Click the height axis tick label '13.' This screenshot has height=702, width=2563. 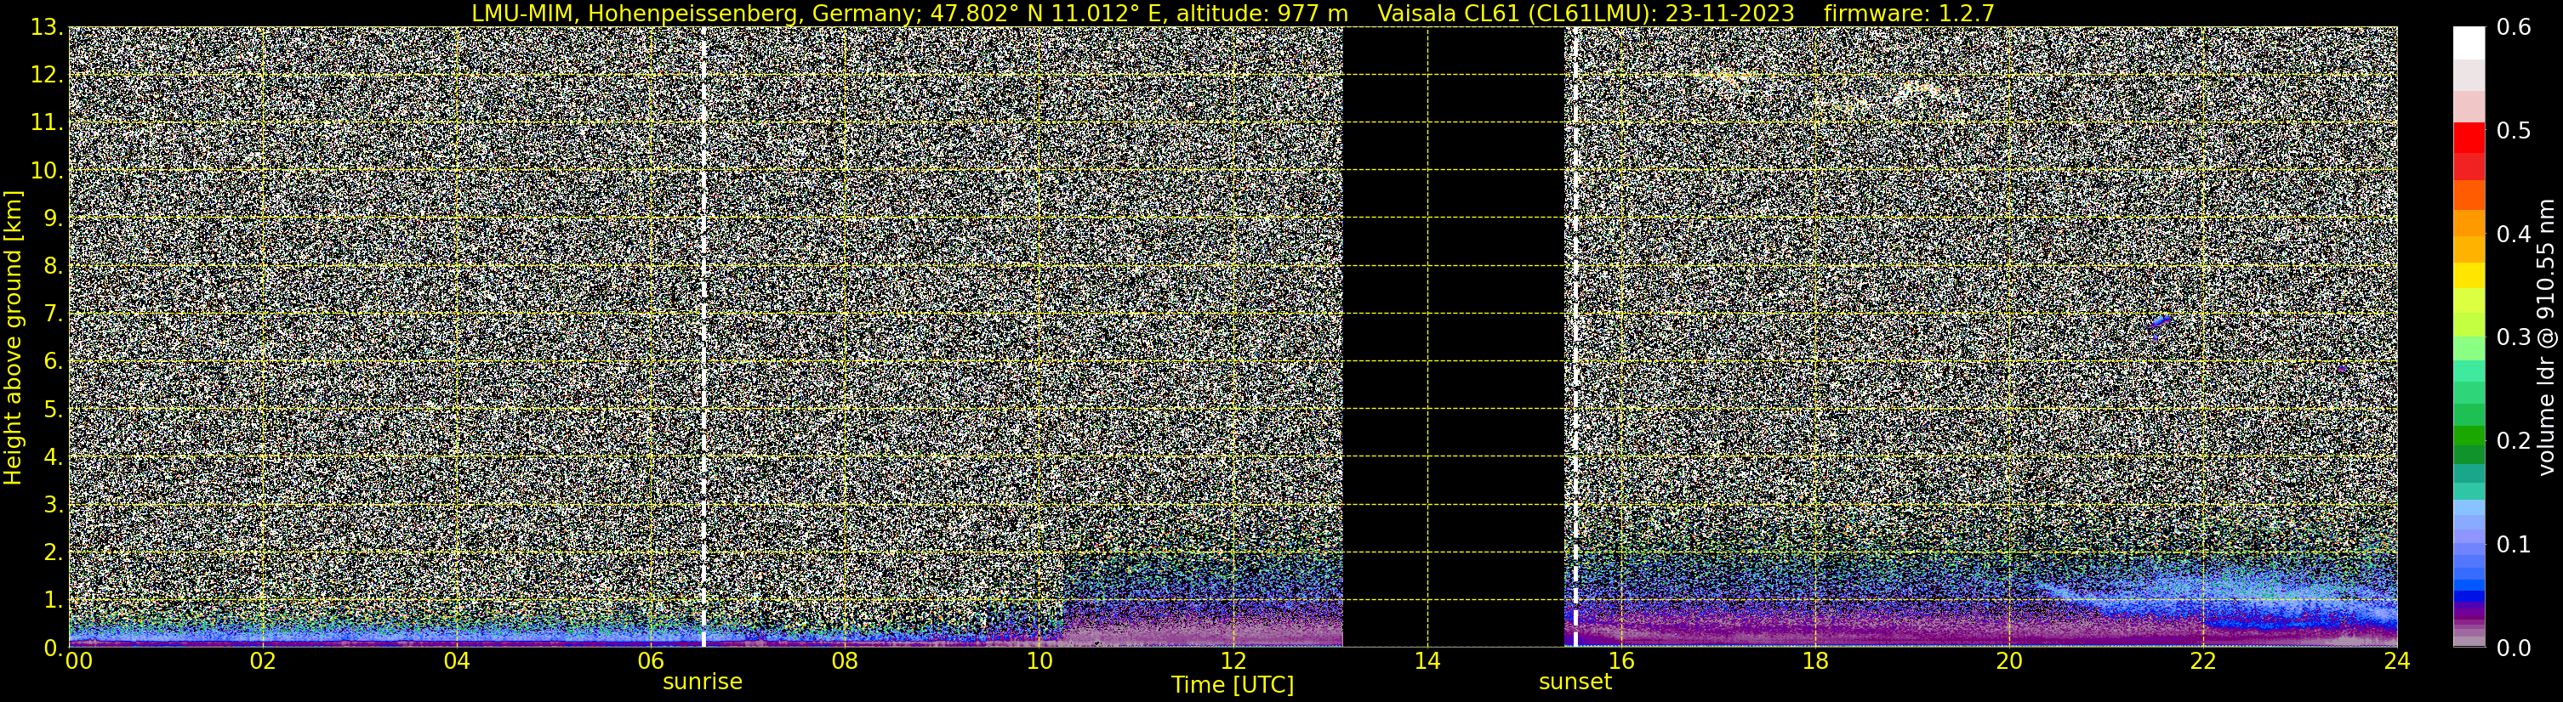[46, 27]
